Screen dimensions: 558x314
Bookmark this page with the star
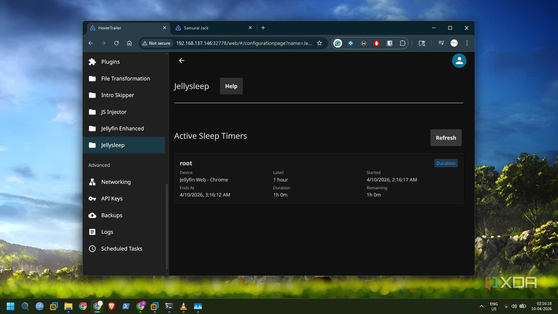pyautogui.click(x=319, y=43)
